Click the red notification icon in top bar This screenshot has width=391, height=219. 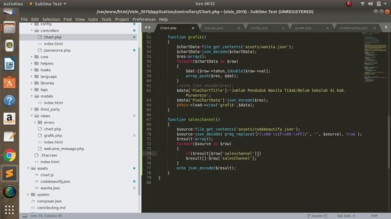pos(349,4)
